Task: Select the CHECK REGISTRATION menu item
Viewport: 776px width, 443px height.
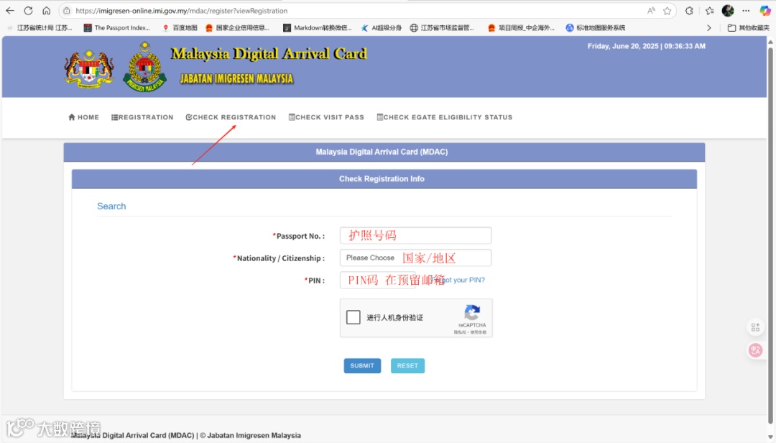Action: coord(231,117)
